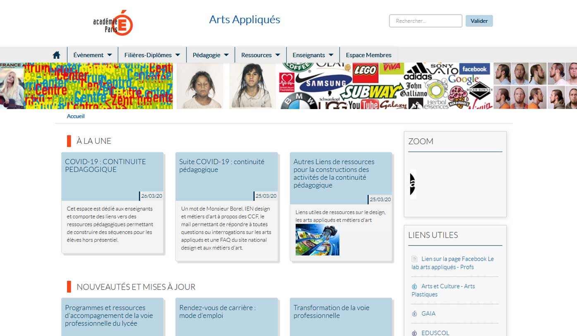
Task: Open Rendez-vous de carrière : mode d'emploi
Action: pyautogui.click(x=218, y=312)
